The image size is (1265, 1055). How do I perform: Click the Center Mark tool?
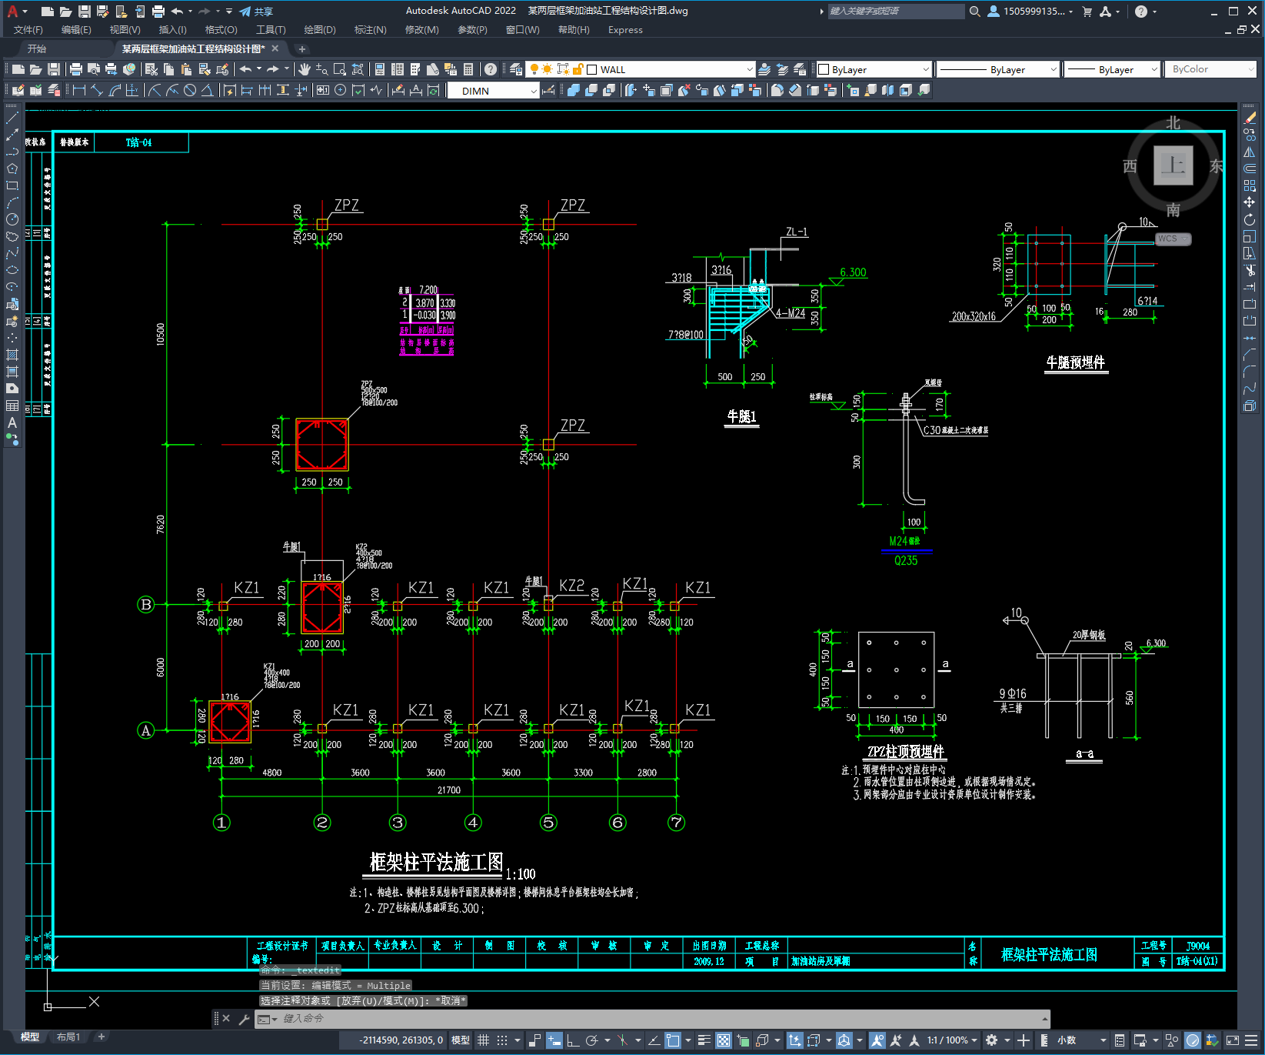click(x=341, y=91)
